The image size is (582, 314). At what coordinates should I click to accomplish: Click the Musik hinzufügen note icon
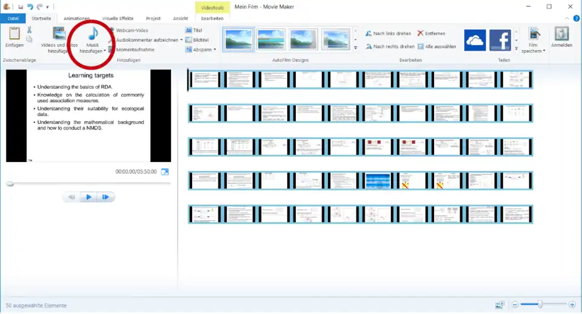[92, 34]
